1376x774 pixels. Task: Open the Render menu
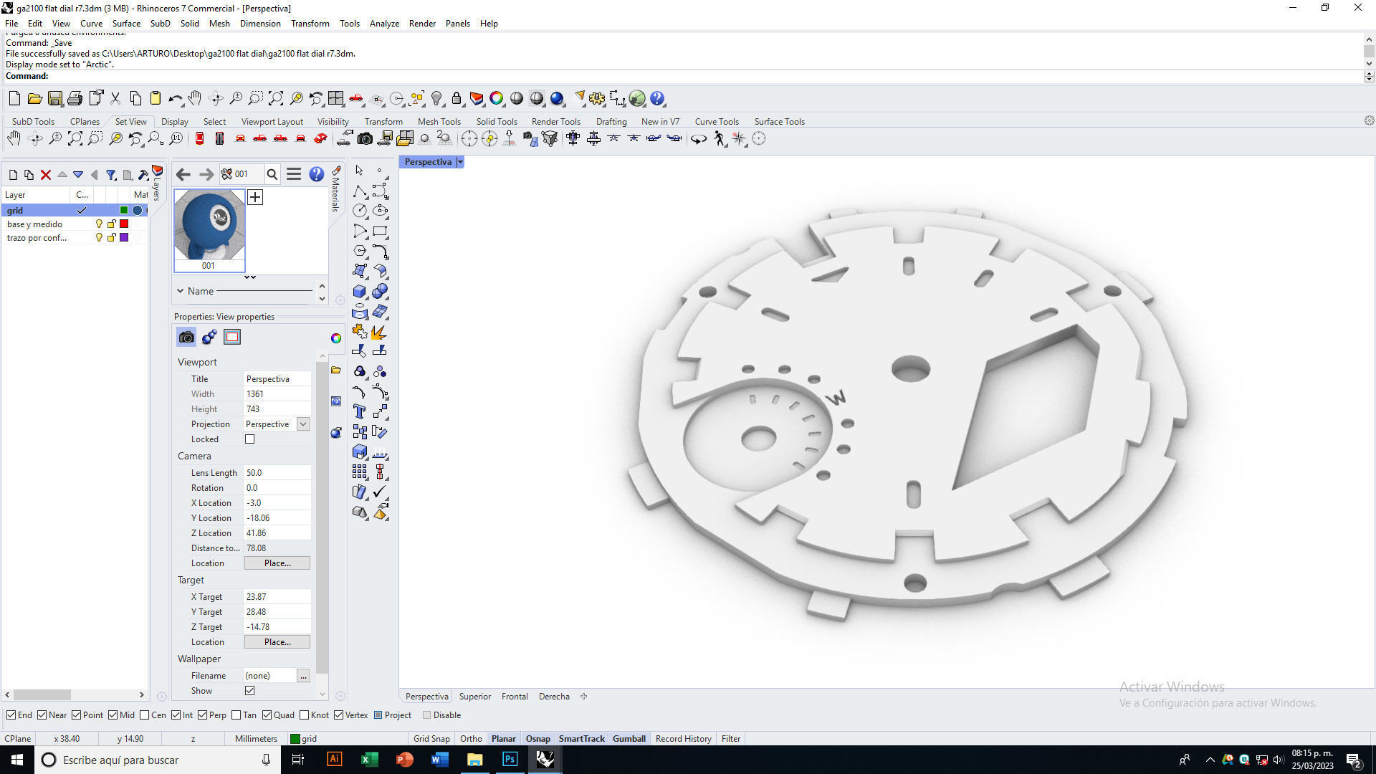(x=422, y=23)
